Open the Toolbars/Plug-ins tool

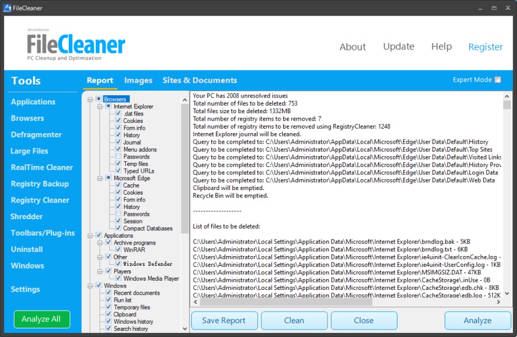(x=43, y=233)
